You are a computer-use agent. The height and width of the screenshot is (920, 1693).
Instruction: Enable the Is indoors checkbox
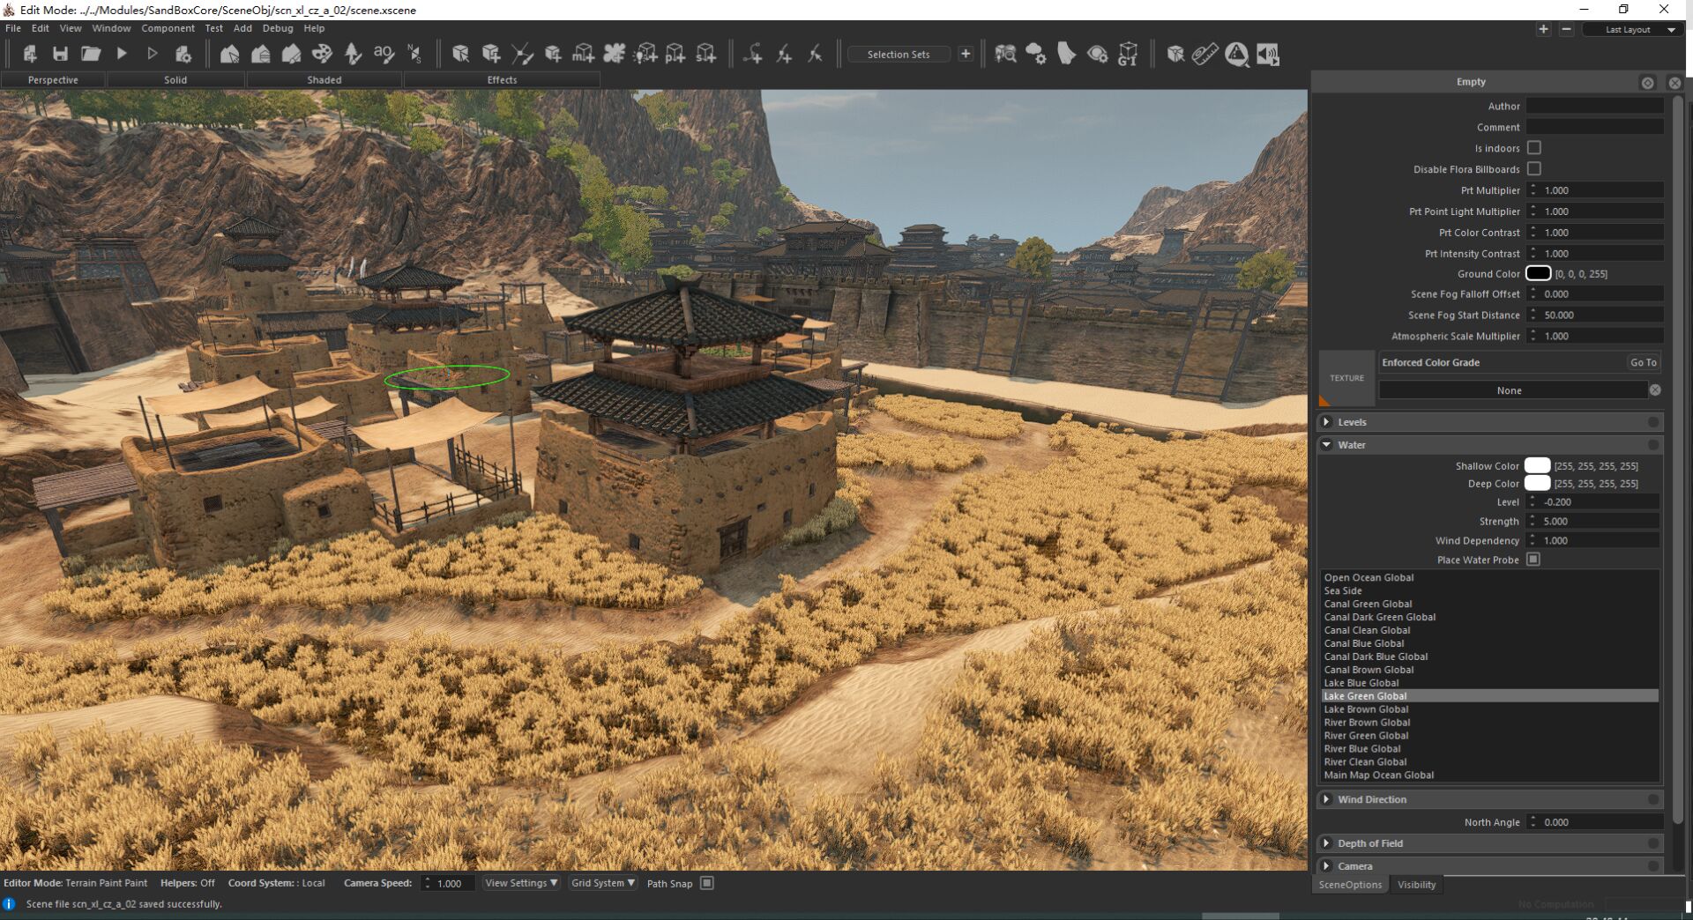point(1534,148)
